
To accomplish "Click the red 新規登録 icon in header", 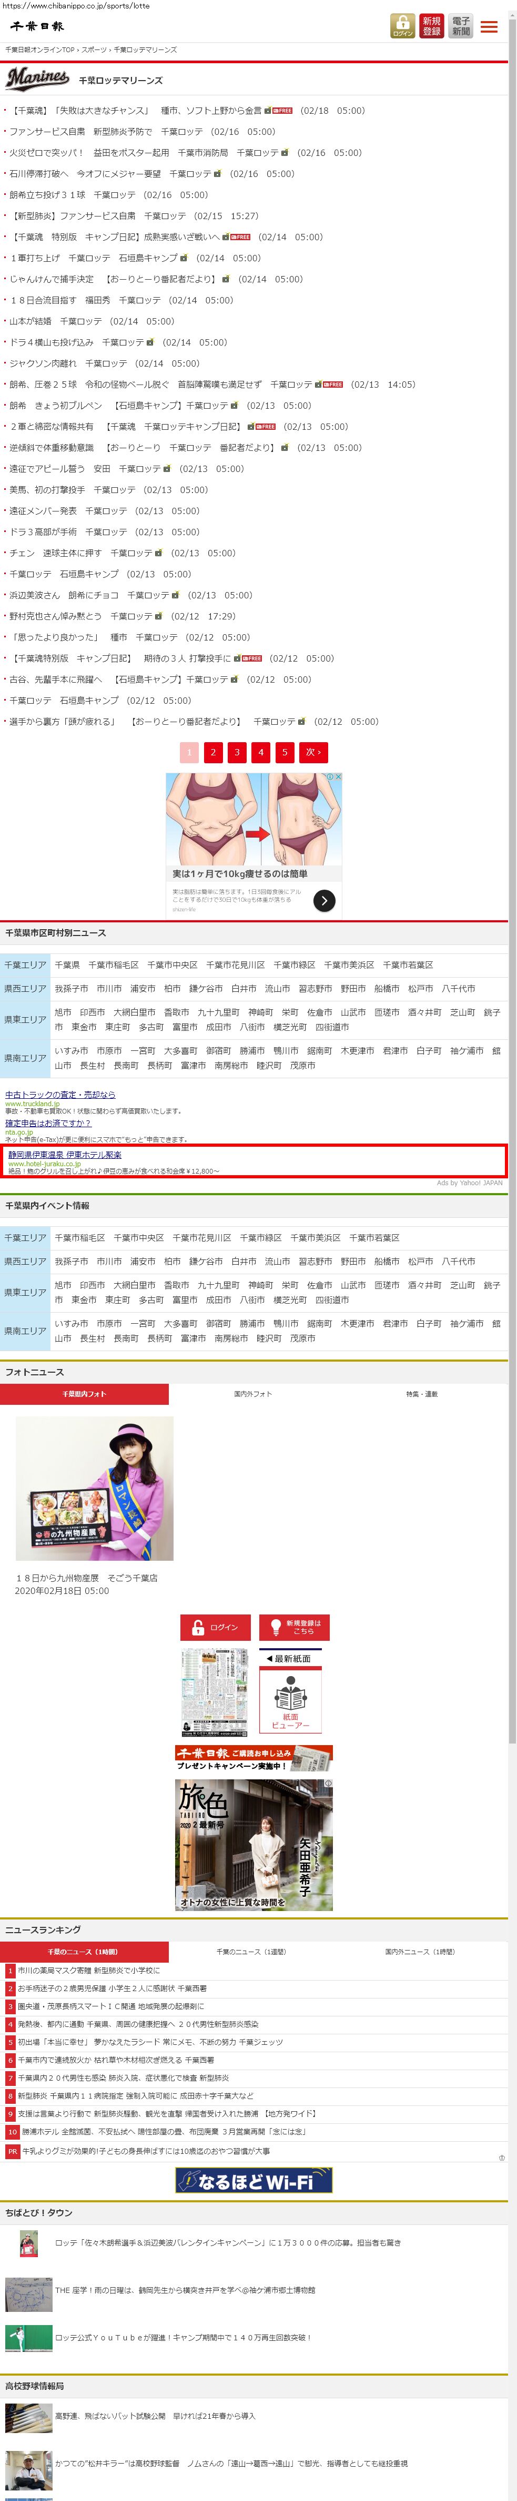I will click(432, 26).
